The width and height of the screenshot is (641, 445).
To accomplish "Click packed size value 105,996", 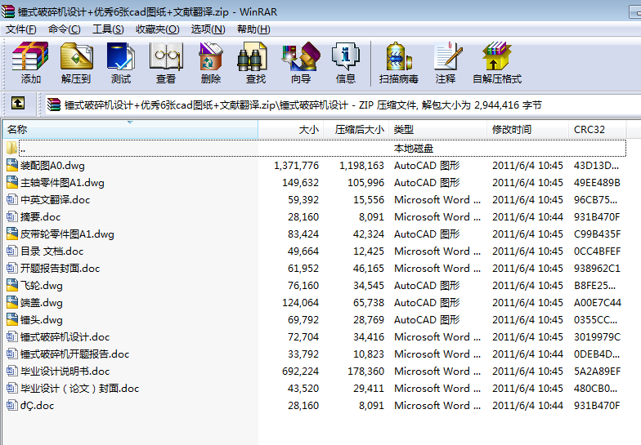I will [x=366, y=183].
